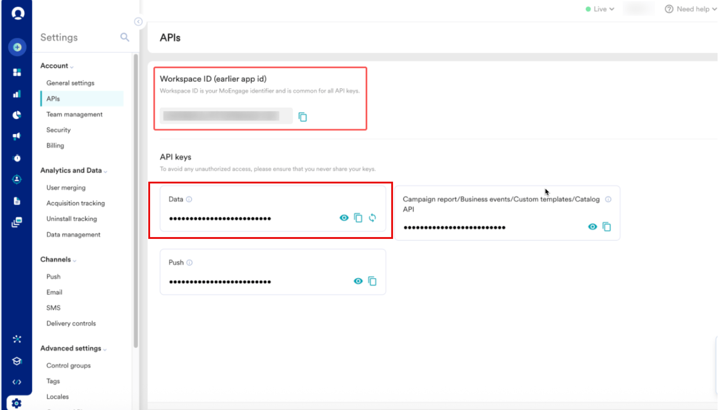720x410 pixels.
Task: Open the settings gear icon in sidebar
Action: (x=17, y=403)
